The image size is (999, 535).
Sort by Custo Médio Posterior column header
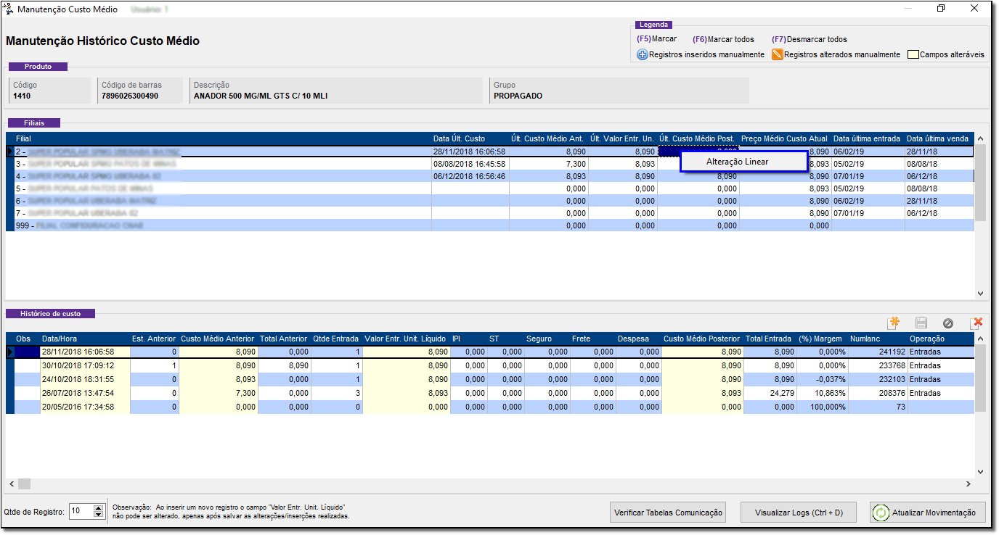point(701,339)
